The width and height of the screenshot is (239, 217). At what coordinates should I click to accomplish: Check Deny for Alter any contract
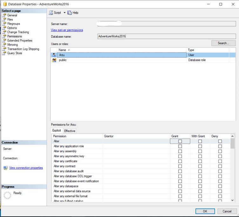pos(220,166)
